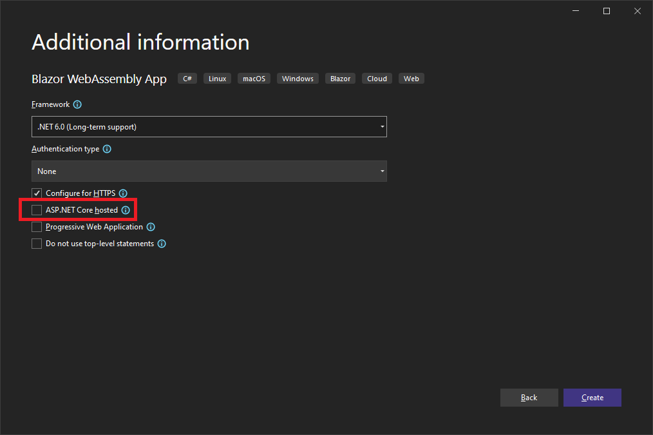This screenshot has width=653, height=435.
Task: Uncheck the Configure for HTTPS checkbox
Action: tap(37, 193)
